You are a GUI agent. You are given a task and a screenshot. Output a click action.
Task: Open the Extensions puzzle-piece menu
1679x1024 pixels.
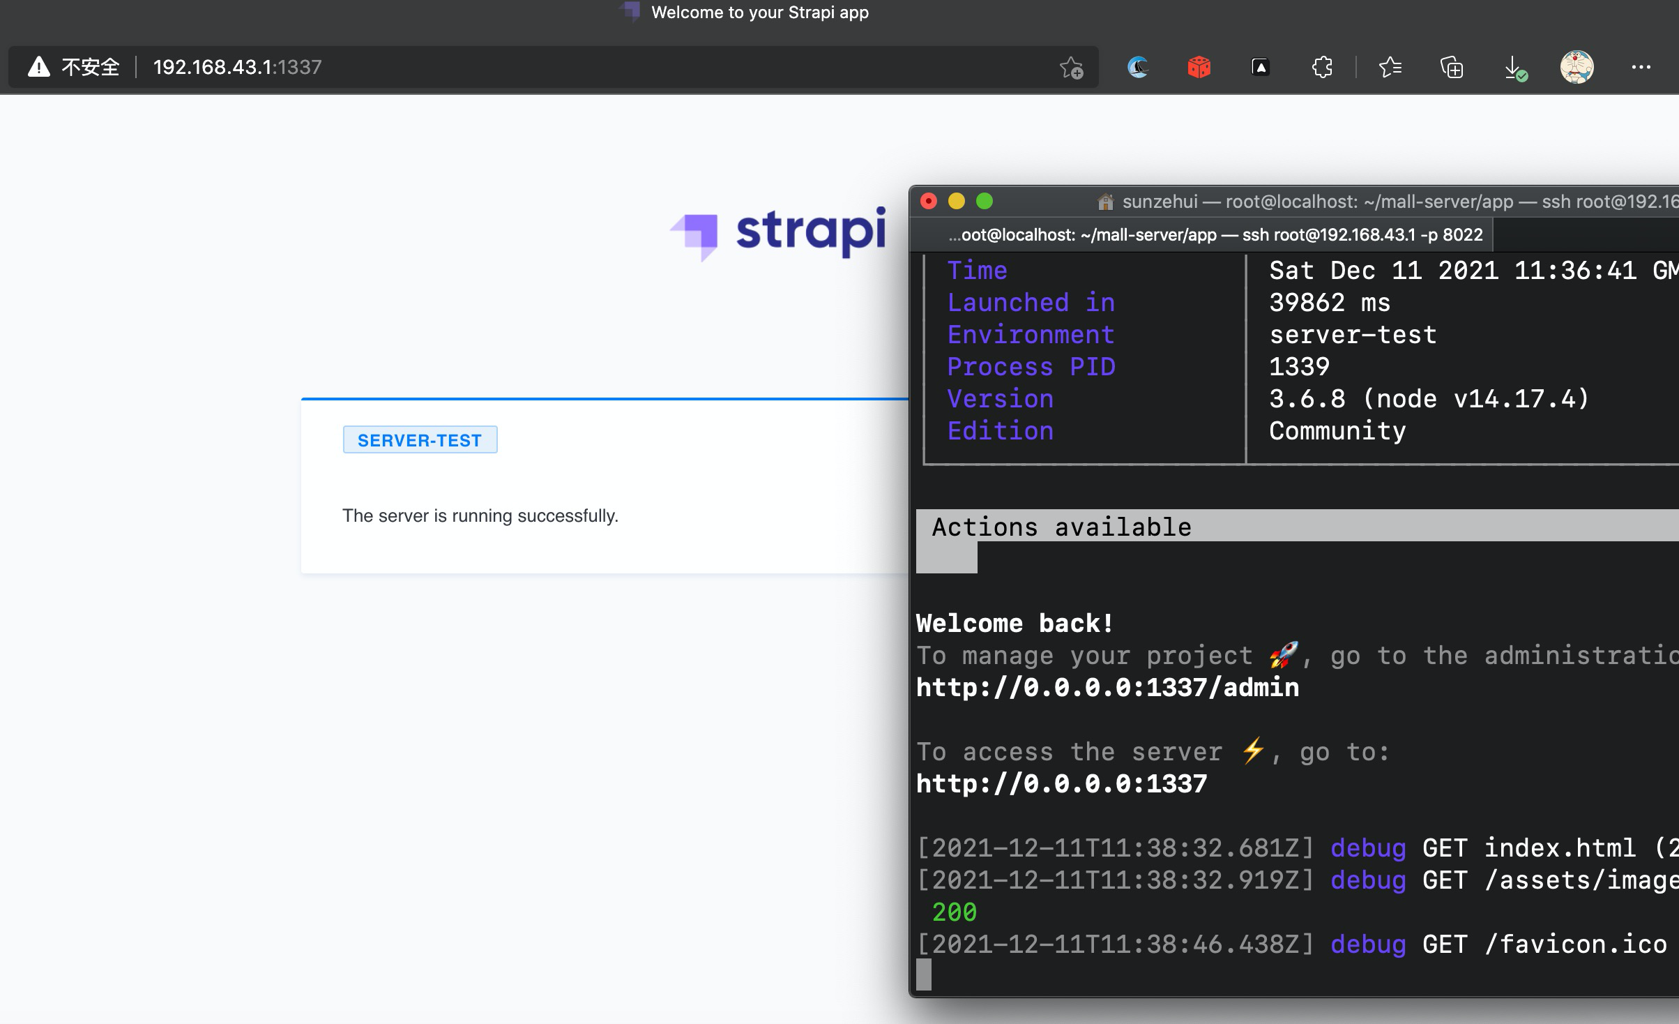click(1322, 68)
